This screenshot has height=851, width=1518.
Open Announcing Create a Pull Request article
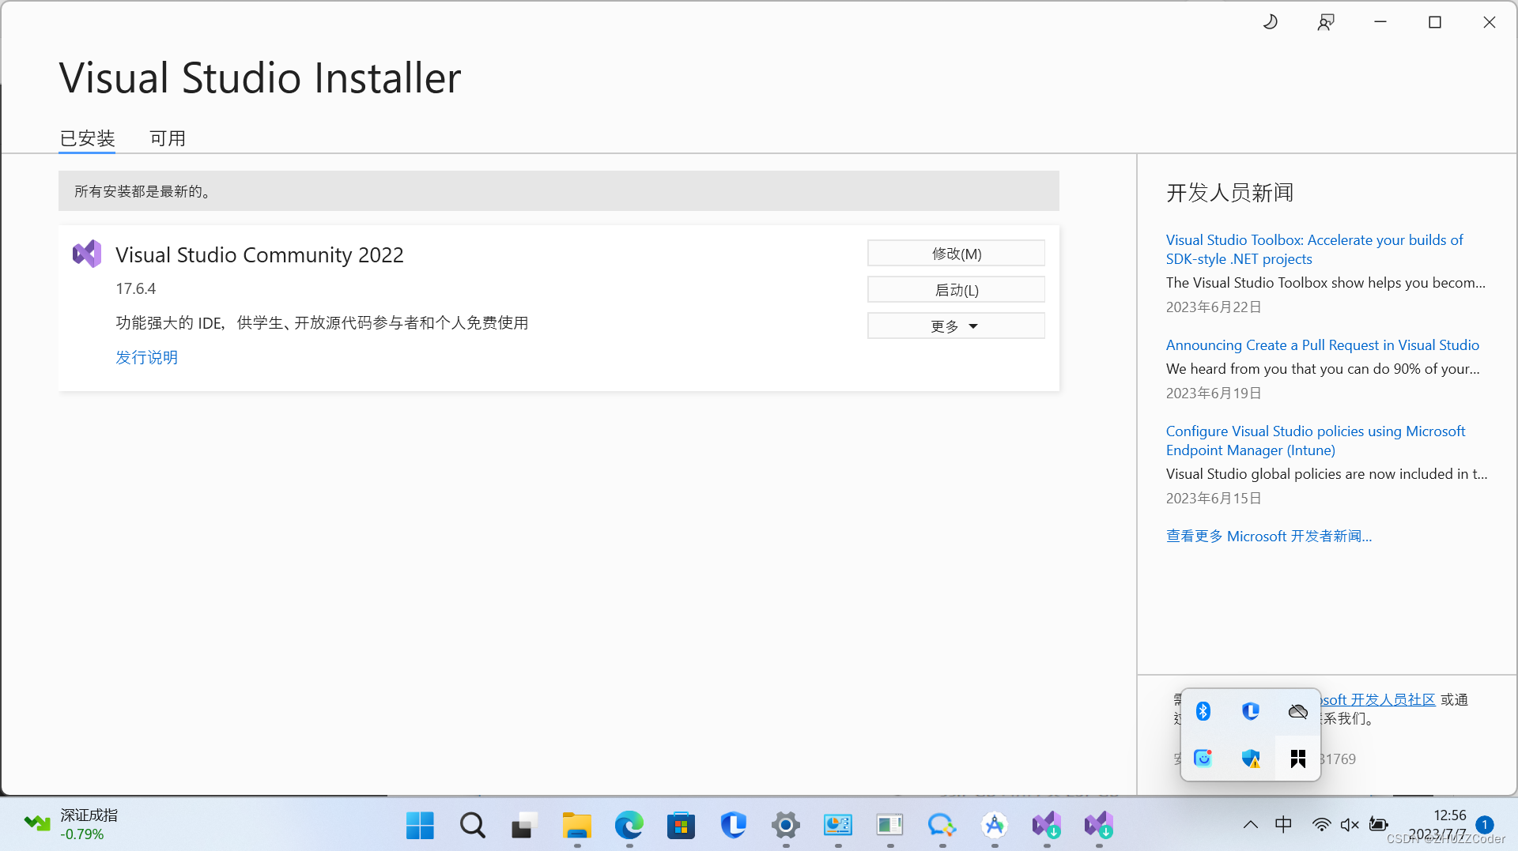coord(1322,345)
